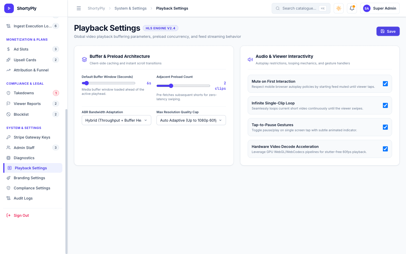Open Super Admin account button
This screenshot has height=254, width=406.
pos(380,8)
